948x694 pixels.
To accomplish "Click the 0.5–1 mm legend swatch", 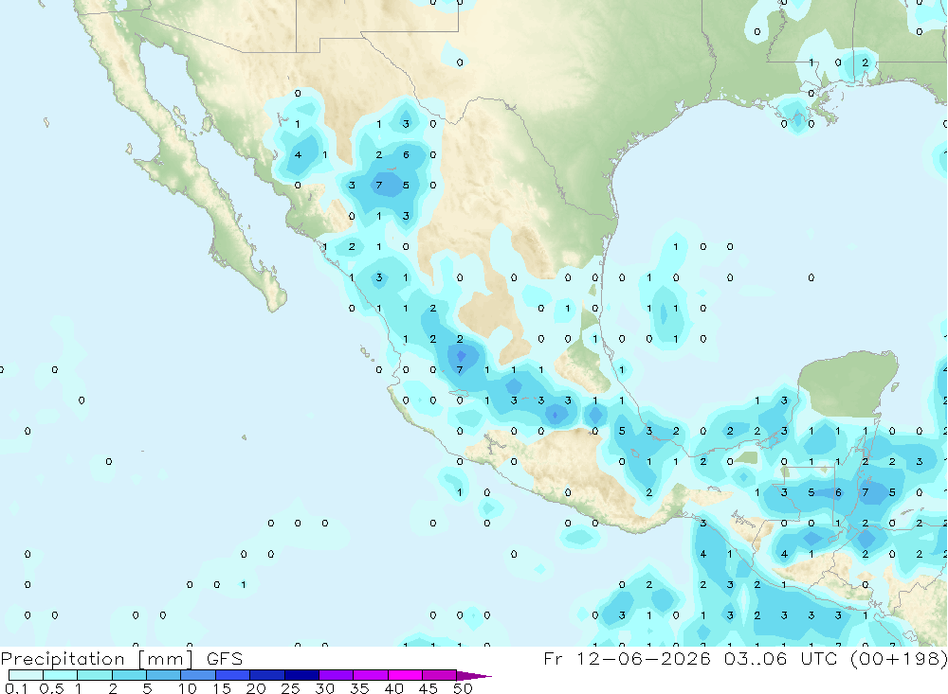I will [60, 675].
